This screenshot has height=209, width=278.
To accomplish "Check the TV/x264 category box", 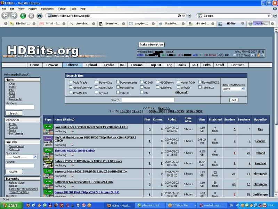I will coord(96,92).
